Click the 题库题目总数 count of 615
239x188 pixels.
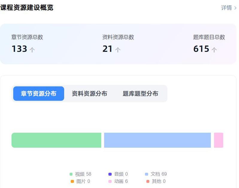[x=201, y=49]
